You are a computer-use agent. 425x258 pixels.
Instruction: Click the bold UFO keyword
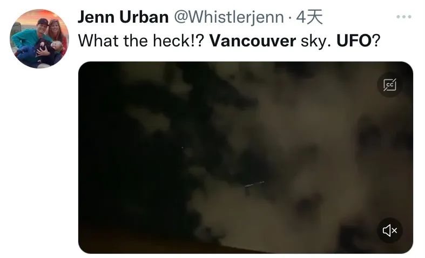354,41
